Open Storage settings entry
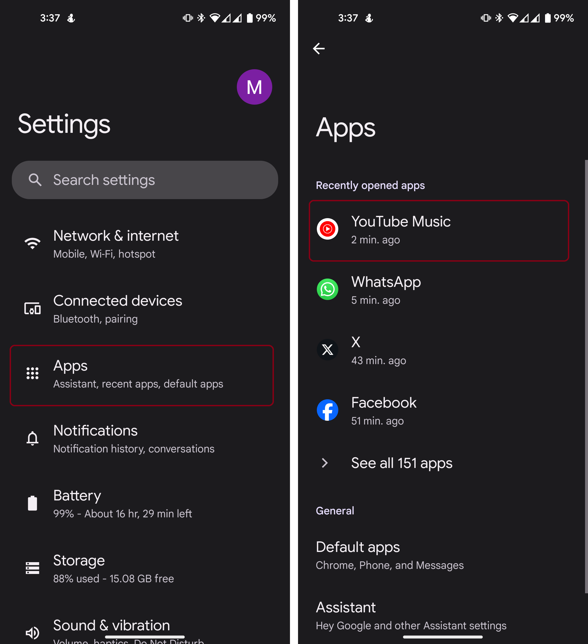Viewport: 588px width, 644px height. click(142, 569)
